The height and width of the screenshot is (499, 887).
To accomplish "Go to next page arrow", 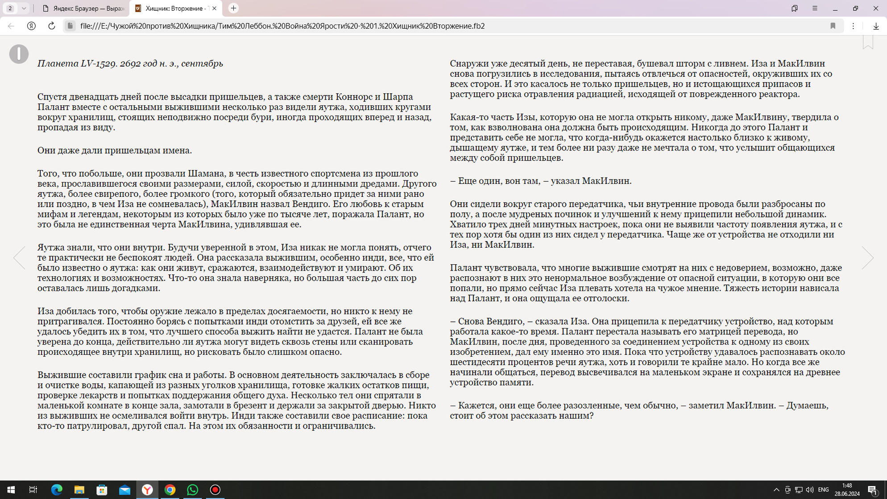I will click(x=867, y=258).
